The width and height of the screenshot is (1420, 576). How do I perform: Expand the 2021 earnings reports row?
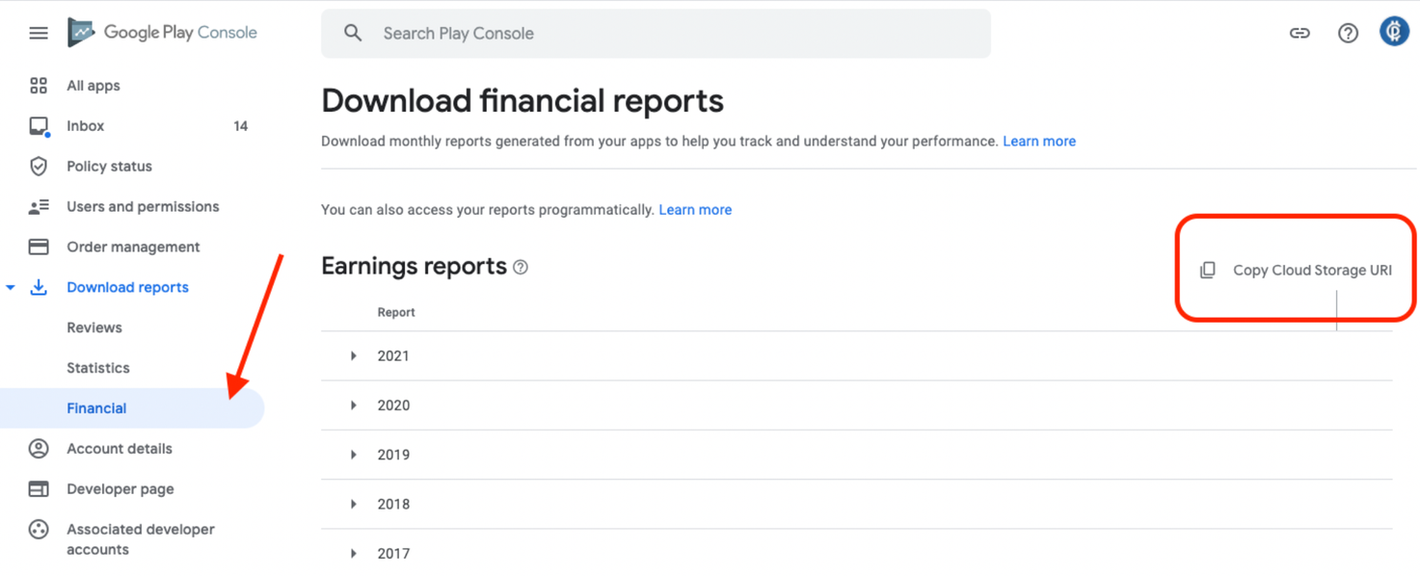click(x=354, y=356)
